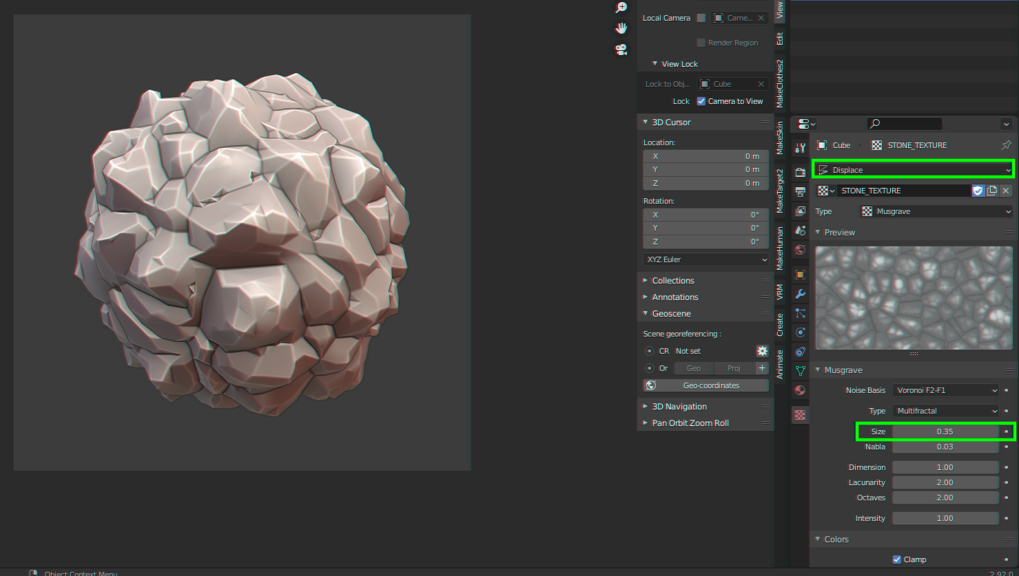The image size is (1019, 576).
Task: Open the Multifractal Type dropdown
Action: click(x=945, y=411)
